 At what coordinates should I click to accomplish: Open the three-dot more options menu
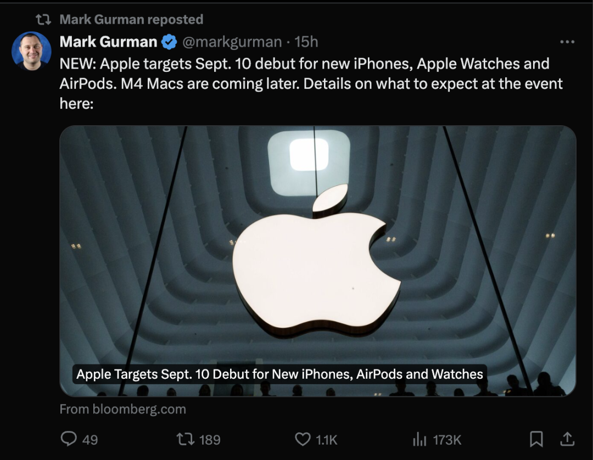pos(567,42)
